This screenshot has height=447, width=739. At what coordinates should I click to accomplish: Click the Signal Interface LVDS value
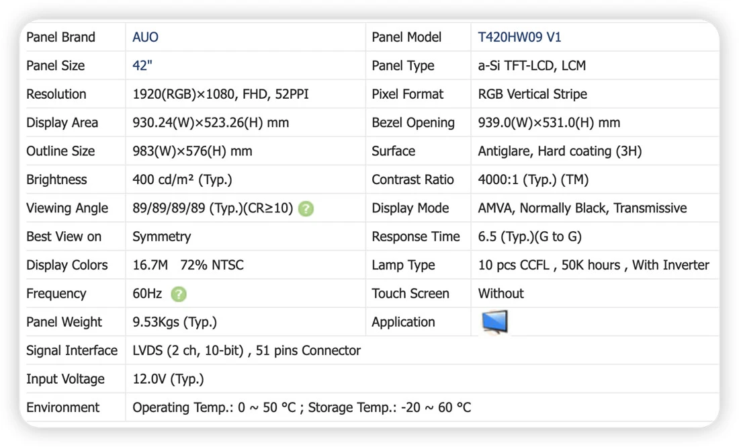click(x=247, y=351)
